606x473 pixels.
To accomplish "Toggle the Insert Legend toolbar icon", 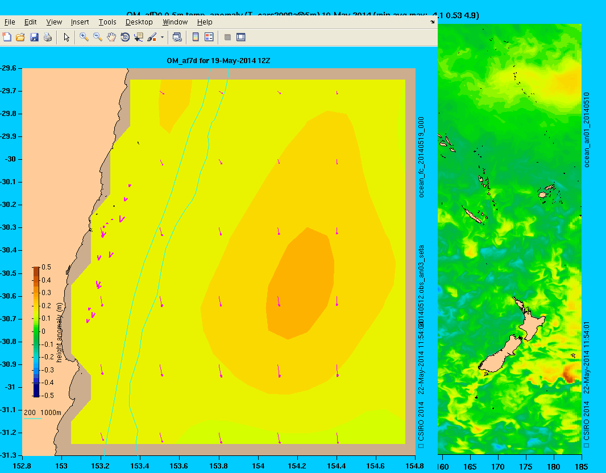I will click(209, 37).
